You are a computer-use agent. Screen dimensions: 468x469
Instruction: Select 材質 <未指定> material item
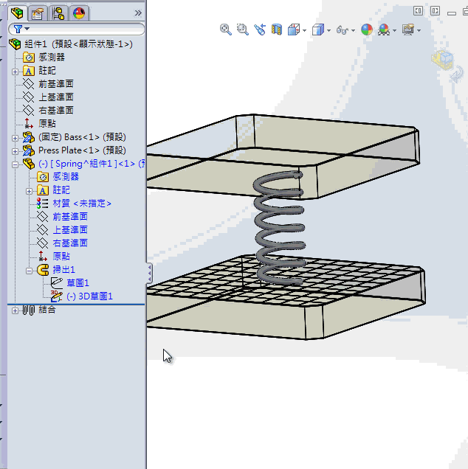(x=82, y=204)
